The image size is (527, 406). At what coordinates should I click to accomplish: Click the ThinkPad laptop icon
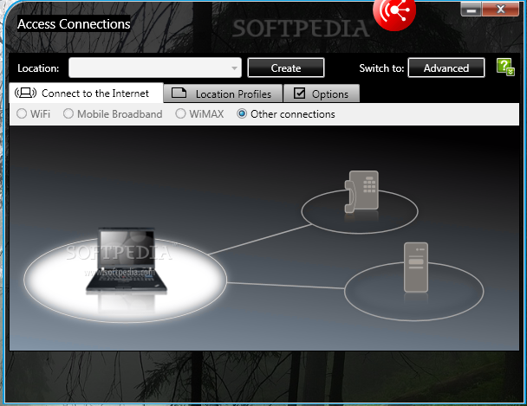click(x=127, y=261)
